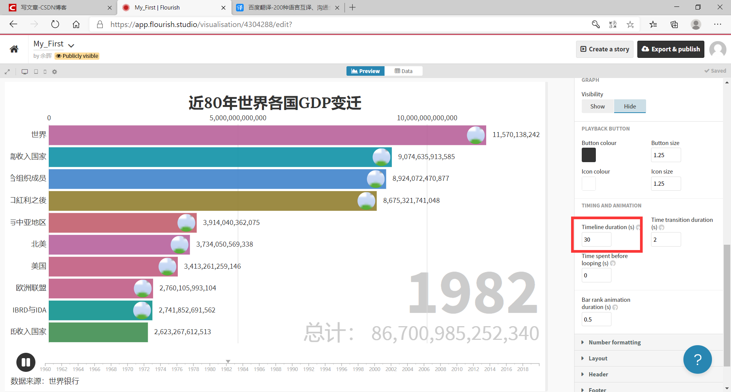Select tablet preview size icon
This screenshot has height=392, width=731.
click(36, 72)
